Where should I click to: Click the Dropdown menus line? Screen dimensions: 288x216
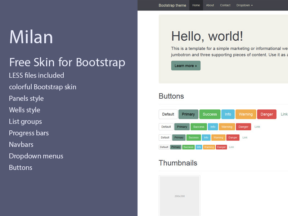pos(36,156)
